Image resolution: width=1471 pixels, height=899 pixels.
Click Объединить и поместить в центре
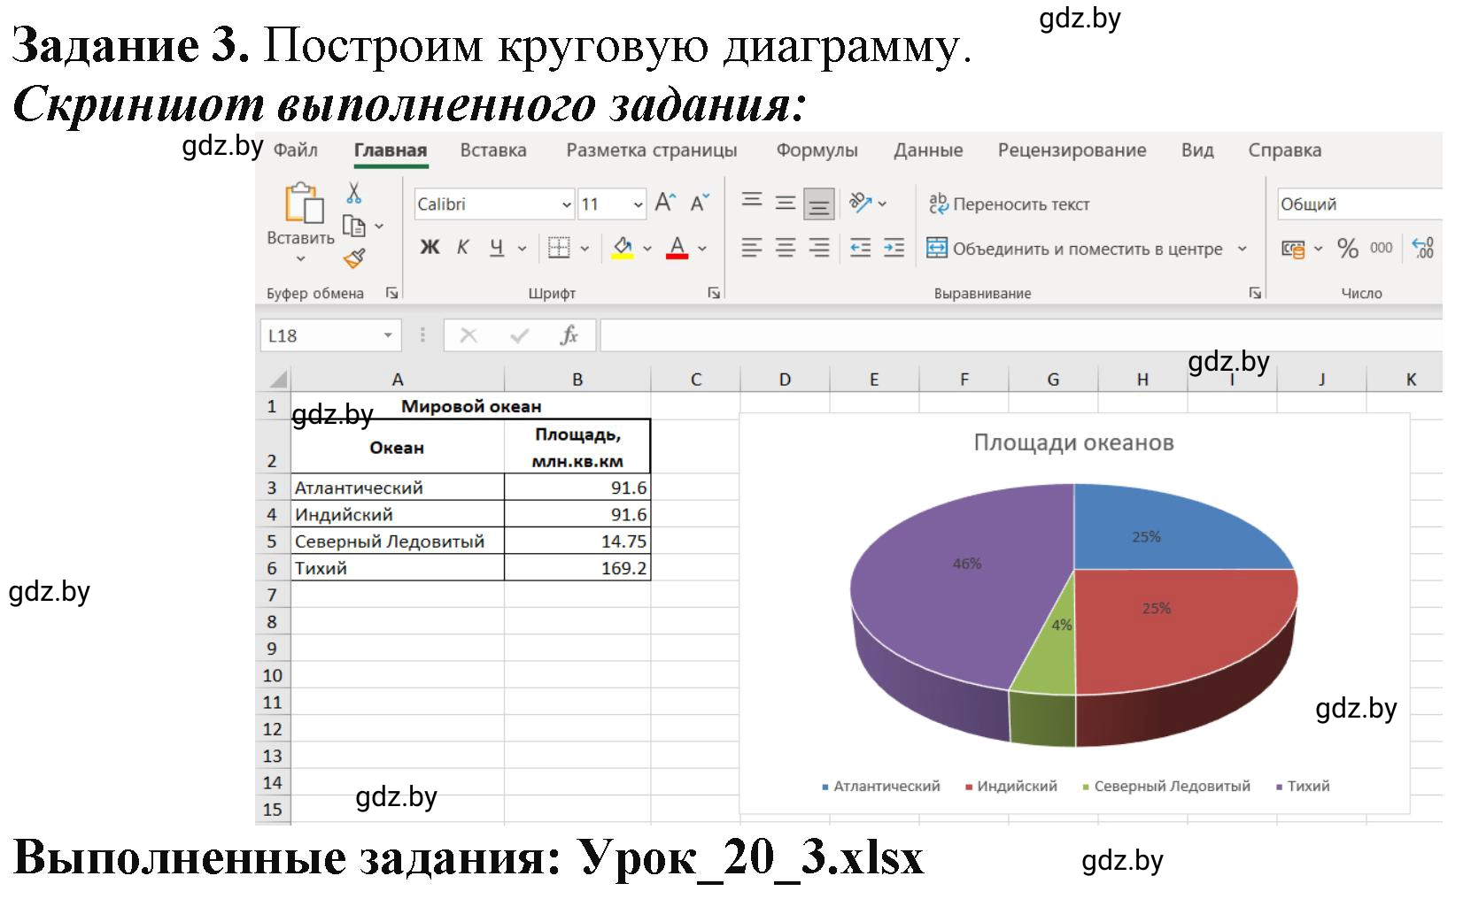1074,249
